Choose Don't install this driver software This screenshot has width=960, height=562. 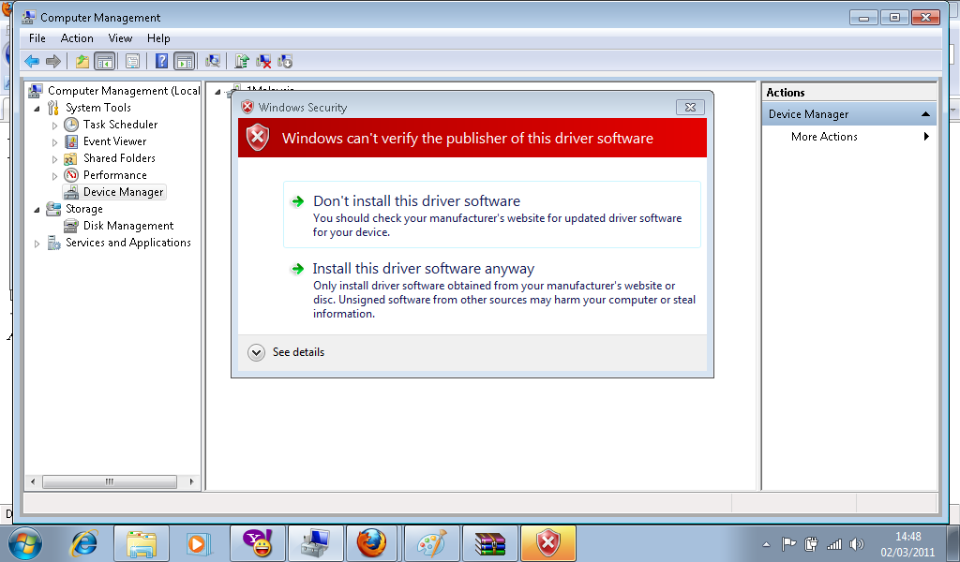coord(491,214)
